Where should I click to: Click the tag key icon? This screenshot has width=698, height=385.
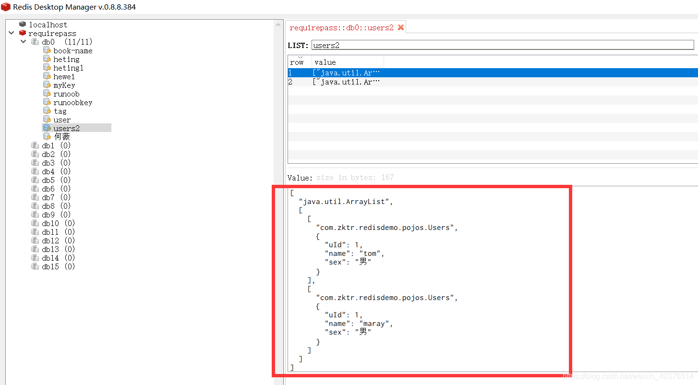[x=47, y=111]
